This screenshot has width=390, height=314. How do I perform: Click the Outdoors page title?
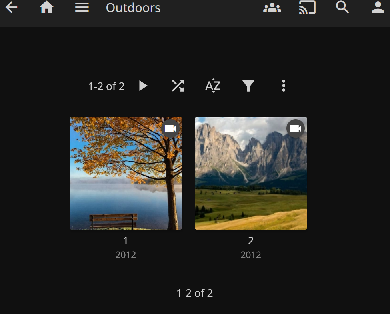pyautogui.click(x=133, y=8)
